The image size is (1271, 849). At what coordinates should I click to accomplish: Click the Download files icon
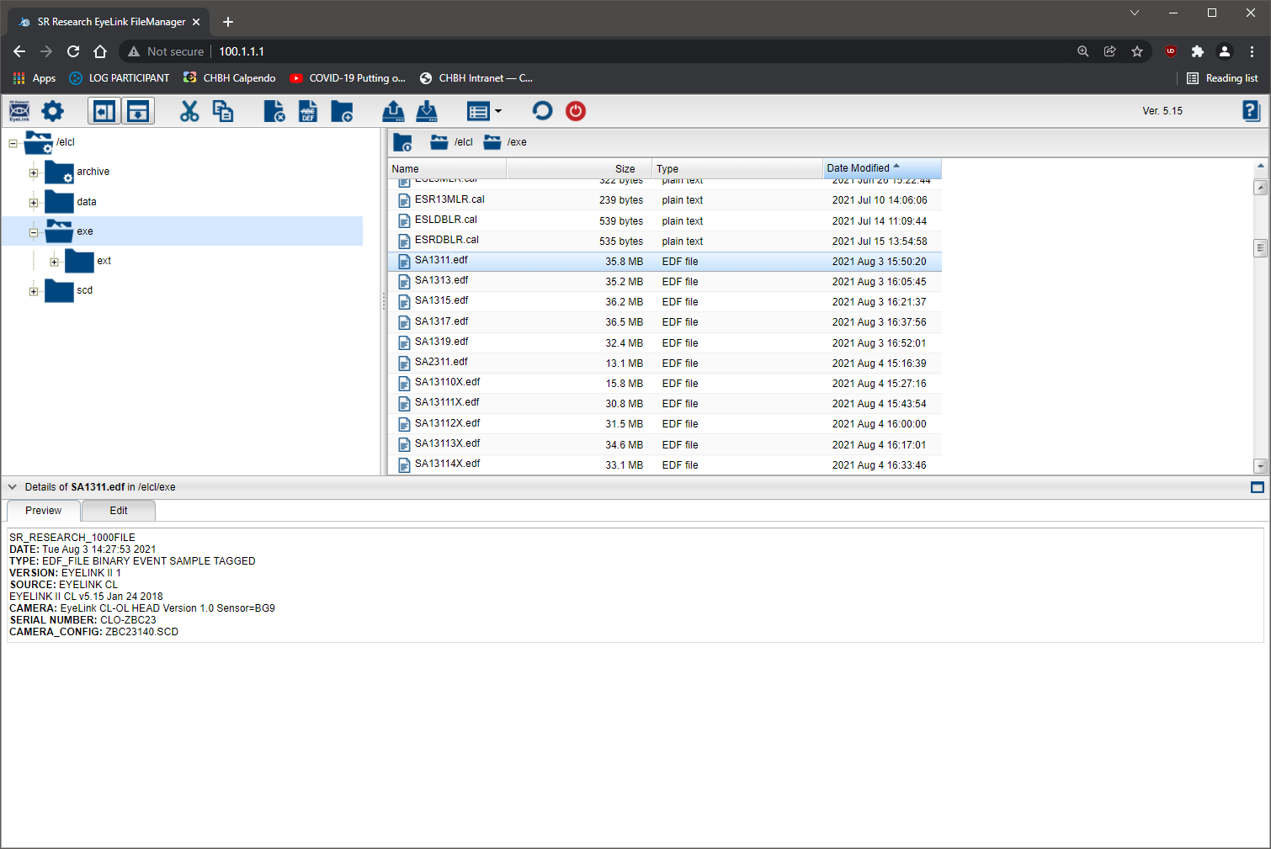pyautogui.click(x=427, y=110)
